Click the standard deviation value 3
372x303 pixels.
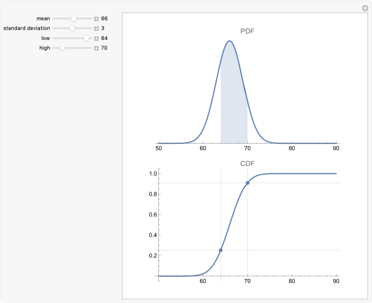(x=103, y=28)
